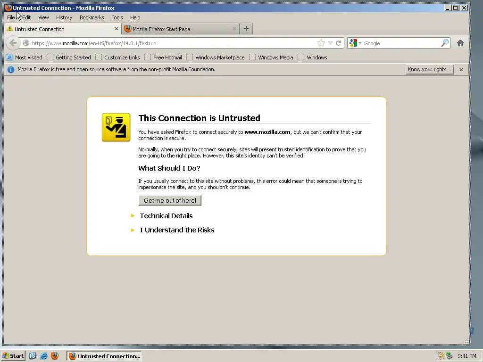Close the Mozilla Firefox Start Page tab
This screenshot has height=362, width=483.
point(234,29)
